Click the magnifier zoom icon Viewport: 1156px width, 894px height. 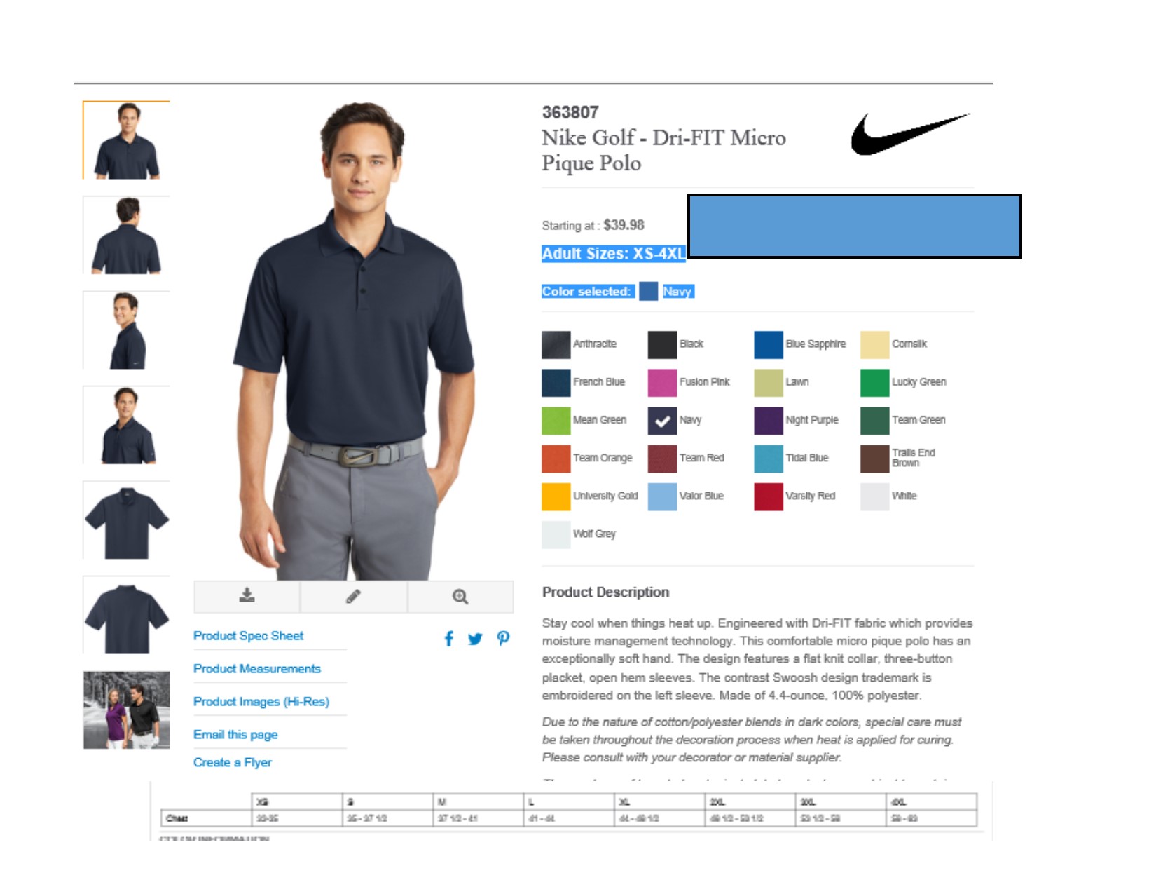pos(460,597)
